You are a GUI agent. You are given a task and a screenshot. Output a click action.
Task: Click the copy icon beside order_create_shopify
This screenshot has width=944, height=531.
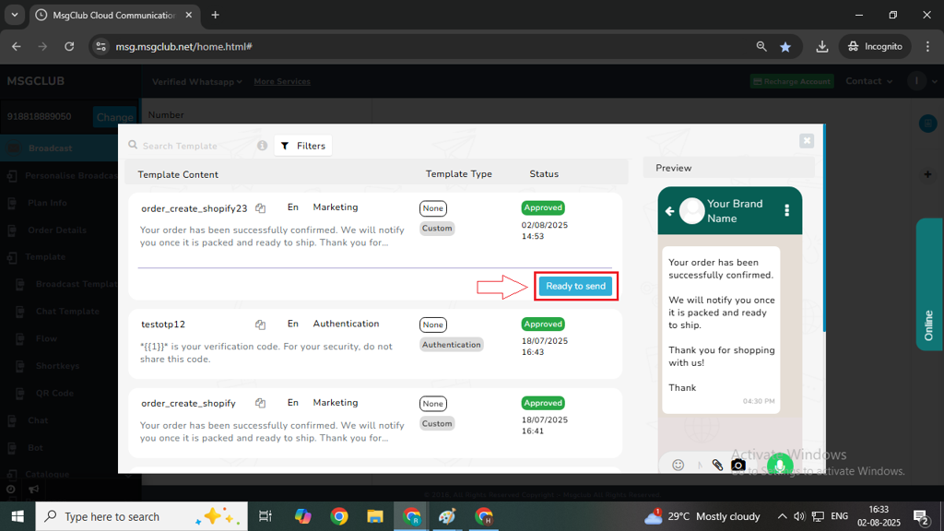260,403
